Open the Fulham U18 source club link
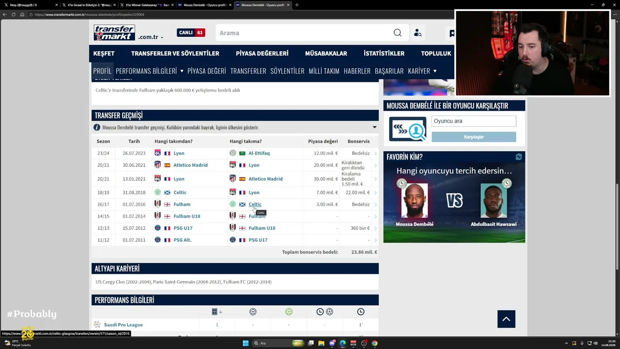This screenshot has width=620, height=349. click(187, 216)
